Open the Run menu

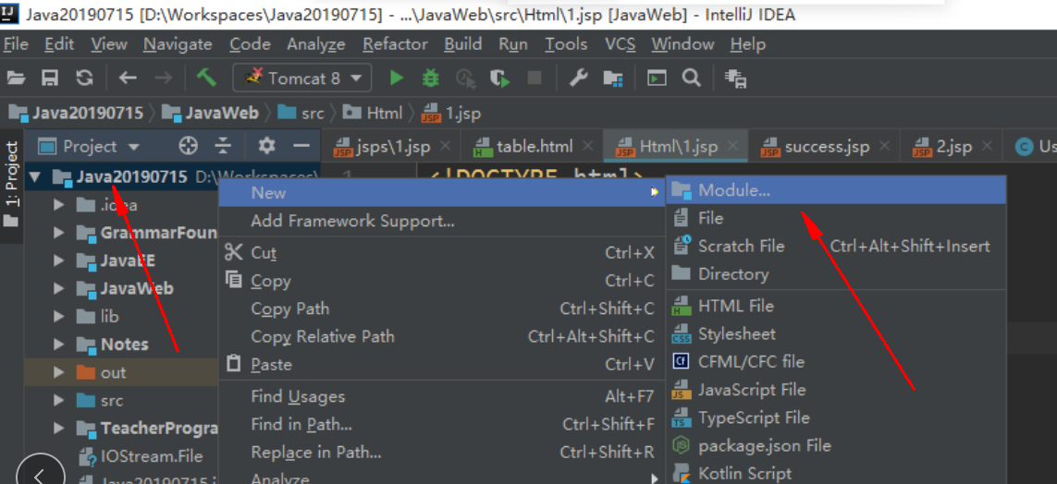pyautogui.click(x=513, y=44)
